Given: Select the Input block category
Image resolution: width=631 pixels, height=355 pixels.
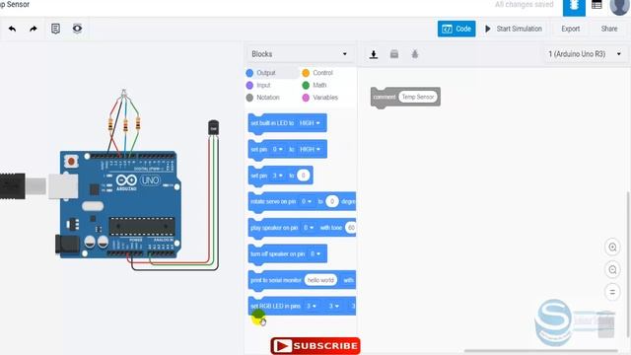Looking at the screenshot, I should (258, 86).
